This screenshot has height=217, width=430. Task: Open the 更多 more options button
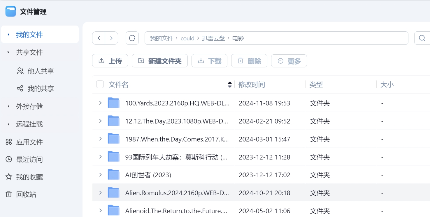tap(289, 61)
